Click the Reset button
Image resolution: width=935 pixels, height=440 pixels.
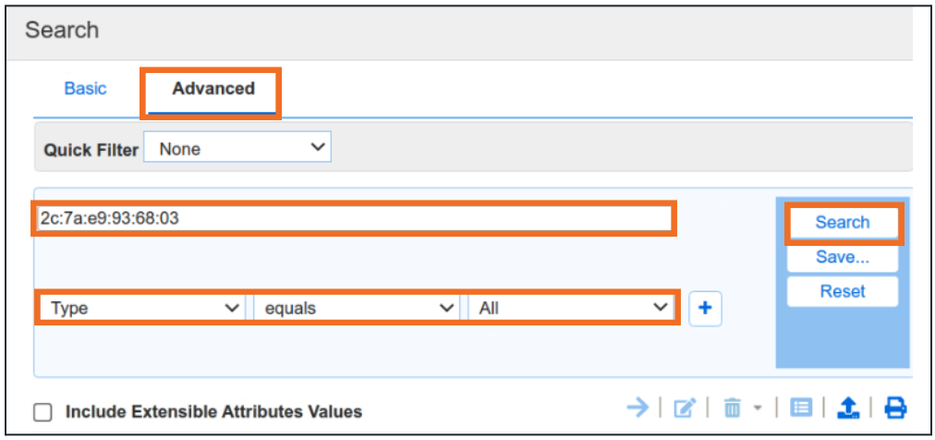coord(842,291)
